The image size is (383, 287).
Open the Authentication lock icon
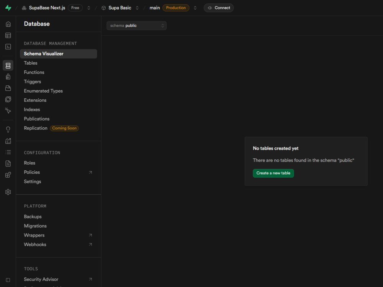pyautogui.click(x=8, y=77)
